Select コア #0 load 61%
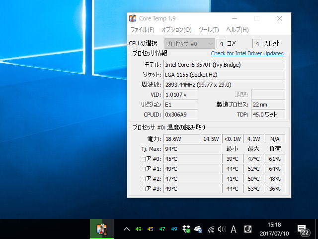This screenshot has height=239, width=318. coord(275,159)
